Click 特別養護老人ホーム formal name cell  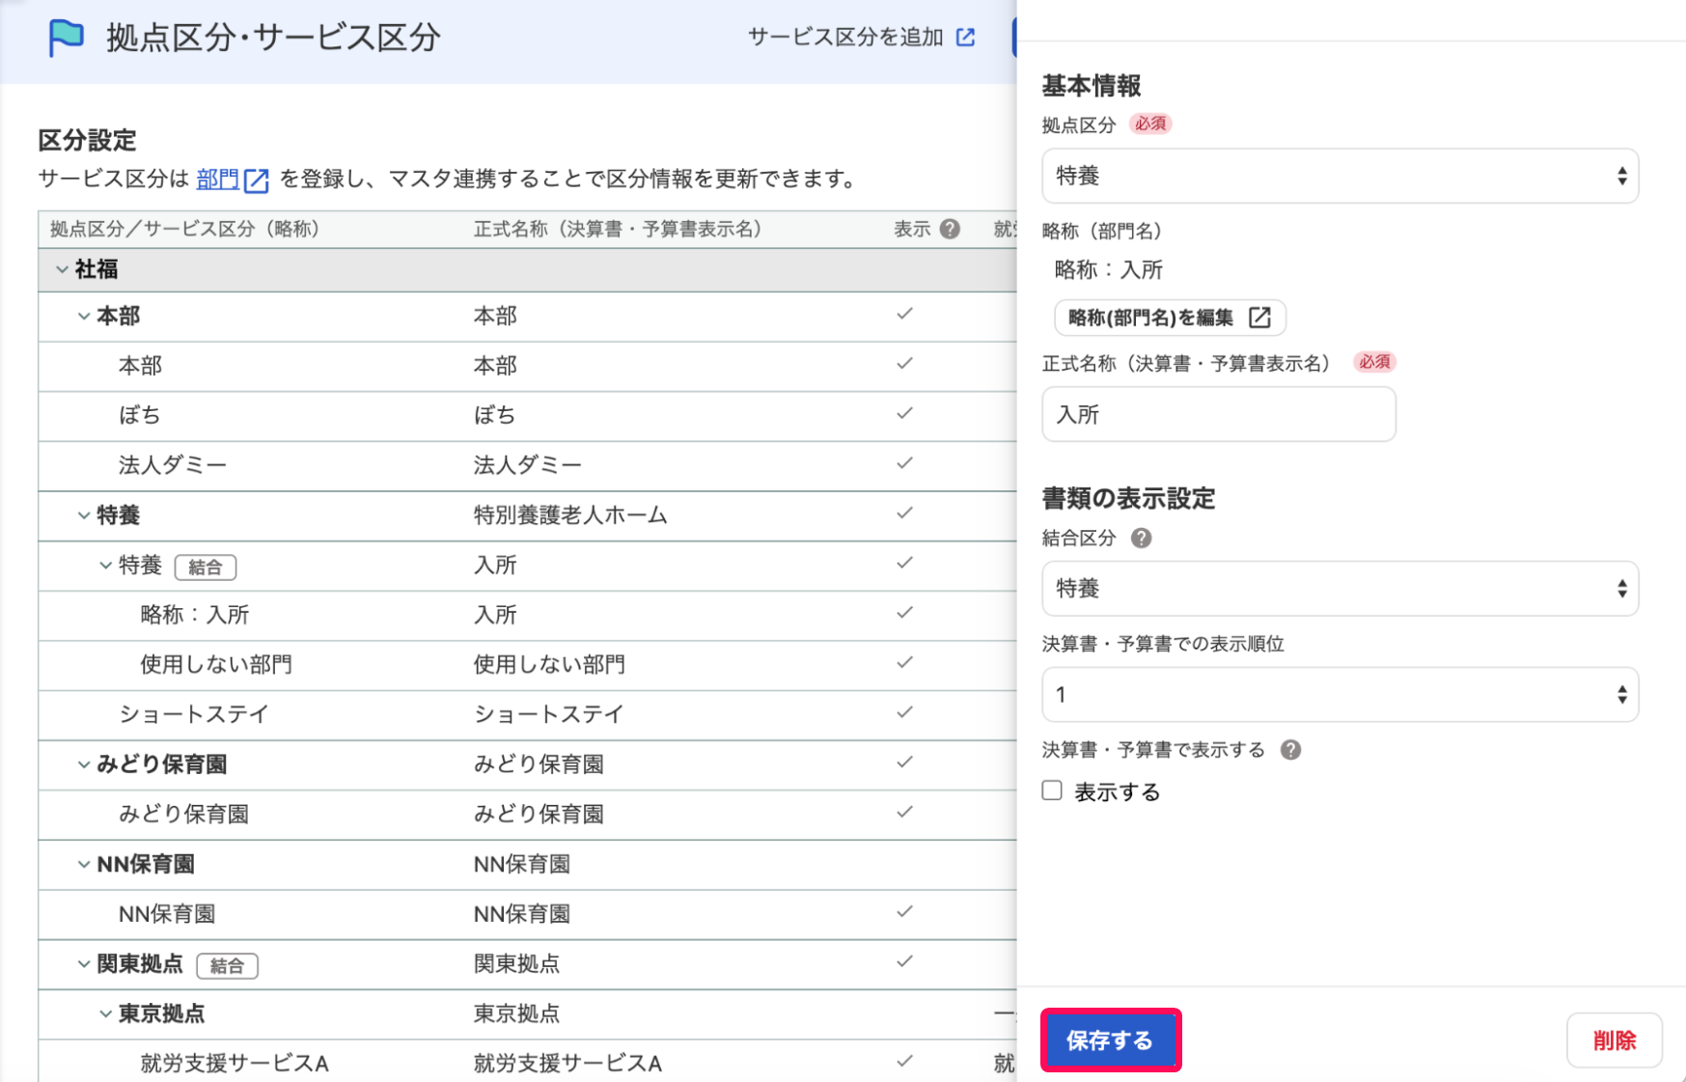[x=570, y=515]
